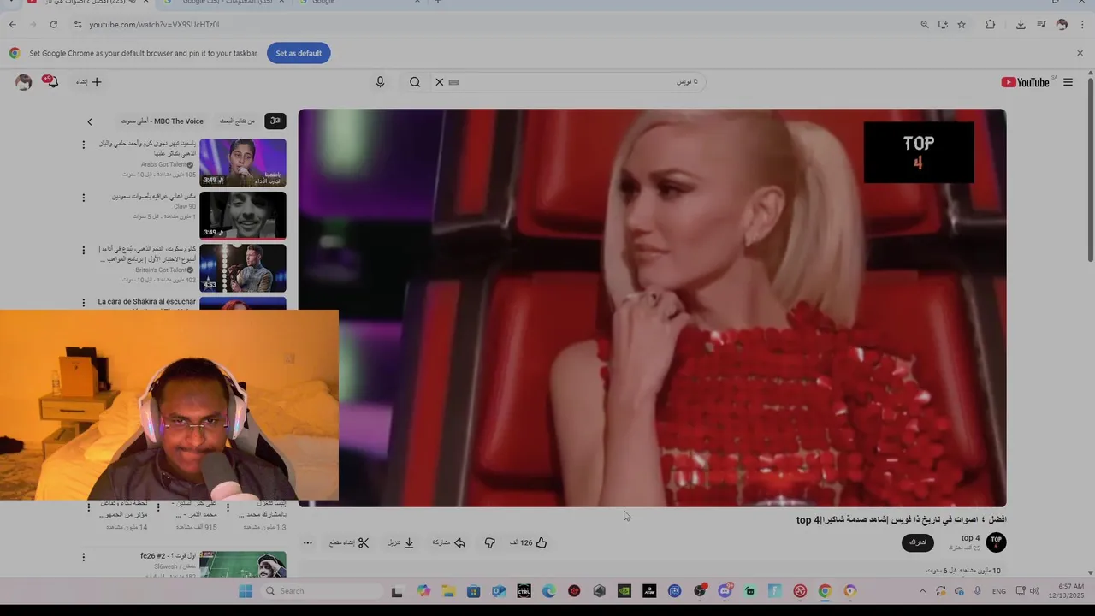Click the video player to pause
Image resolution: width=1095 pixels, height=616 pixels.
(x=652, y=308)
